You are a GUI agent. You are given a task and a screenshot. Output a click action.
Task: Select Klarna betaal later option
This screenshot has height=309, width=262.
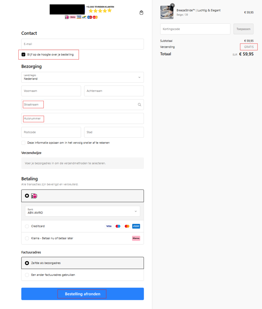pyautogui.click(x=27, y=238)
